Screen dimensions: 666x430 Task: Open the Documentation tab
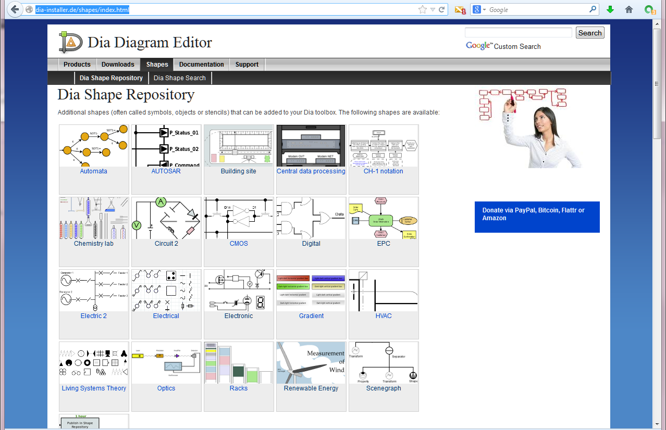[x=202, y=65]
